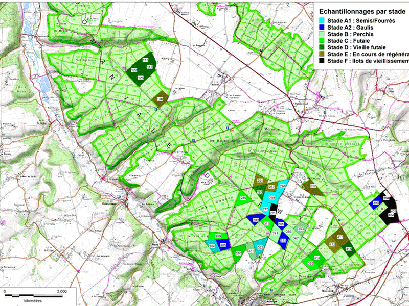Select the parcel labeled 414

click(x=317, y=258)
